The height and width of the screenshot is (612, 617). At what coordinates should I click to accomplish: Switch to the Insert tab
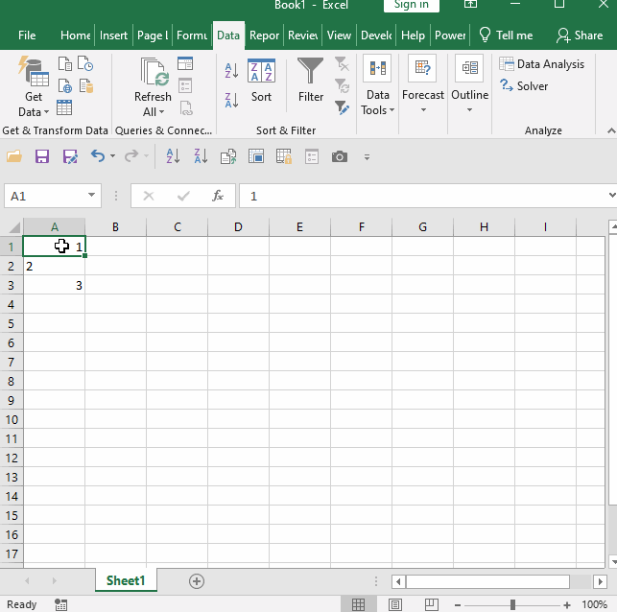[x=113, y=35]
